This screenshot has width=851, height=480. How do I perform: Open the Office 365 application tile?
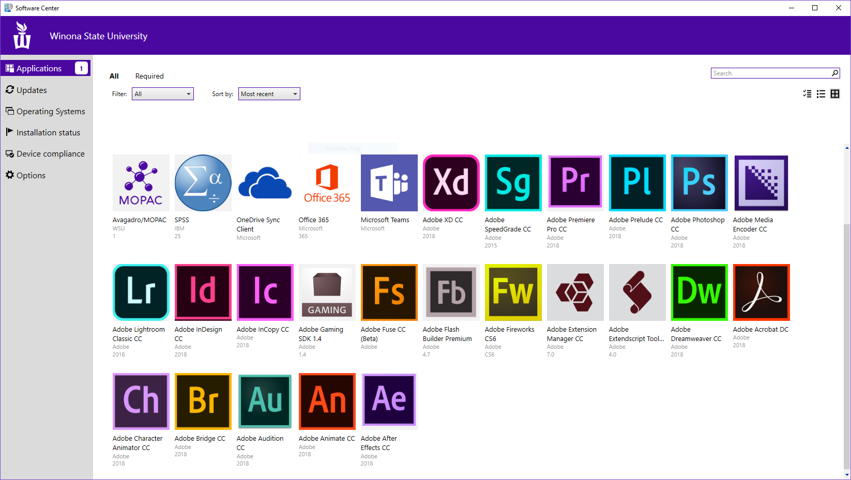click(x=327, y=183)
